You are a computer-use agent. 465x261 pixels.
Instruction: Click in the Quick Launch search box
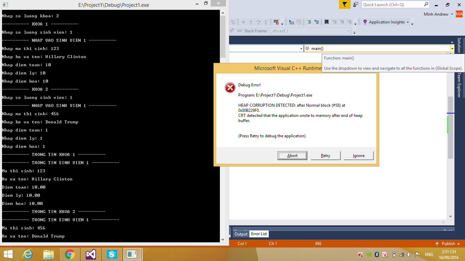tap(392, 5)
